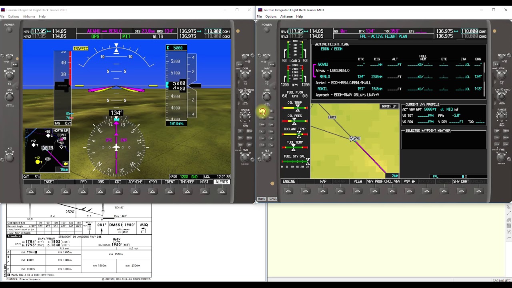This screenshot has width=512, height=288.
Task: Select the MAP softkey label on MFD
Action: 323,182
